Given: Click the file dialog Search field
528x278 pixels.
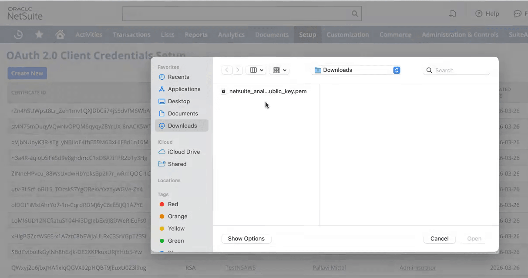Looking at the screenshot, I should [x=457, y=70].
